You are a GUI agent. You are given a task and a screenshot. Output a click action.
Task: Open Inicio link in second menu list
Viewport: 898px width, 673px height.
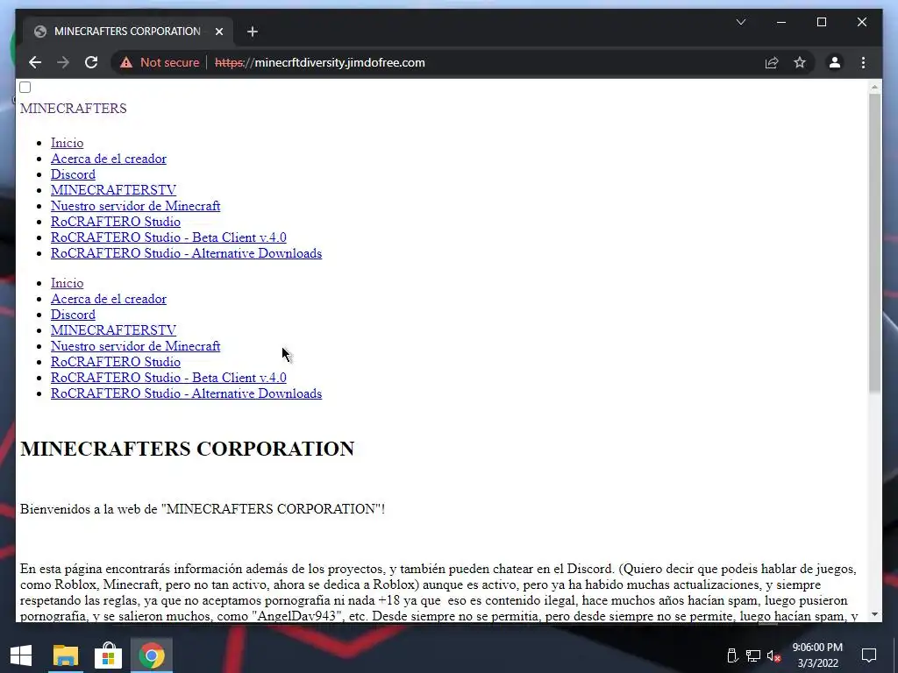tap(67, 283)
